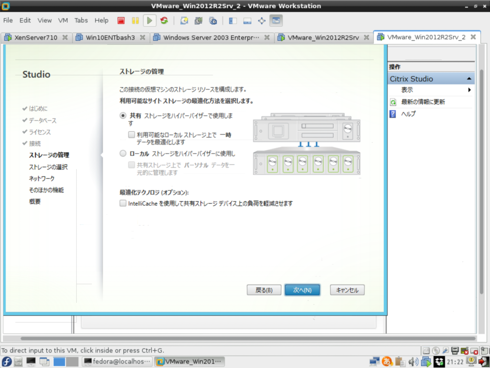Click the full screen mode icon
This screenshot has height=368, width=490.
click(262, 21)
